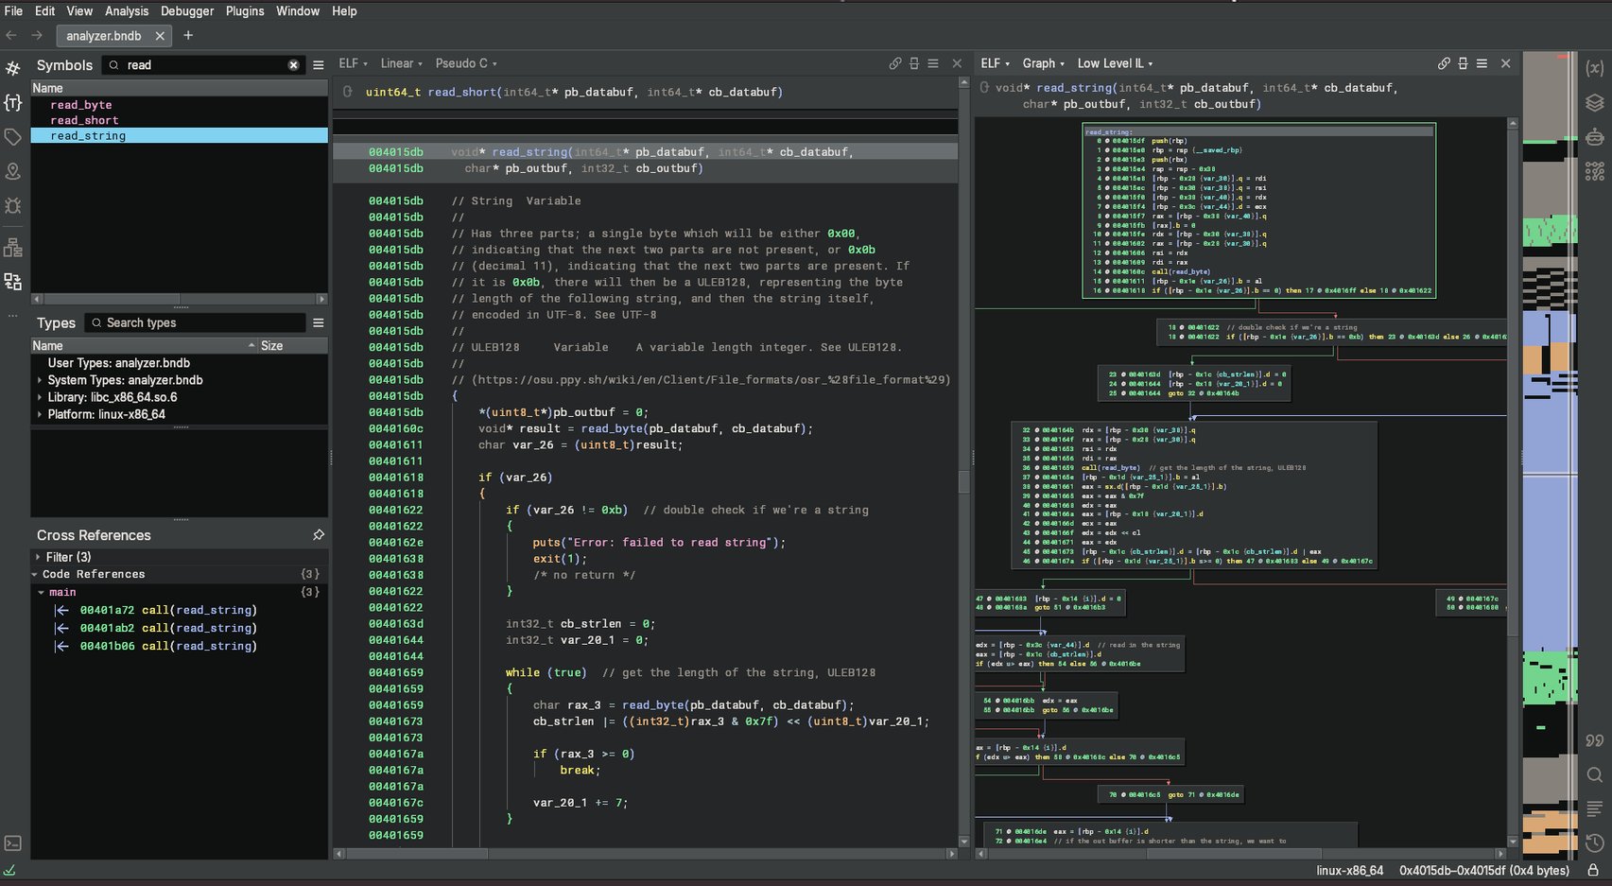Select read_short in symbols list

point(84,120)
